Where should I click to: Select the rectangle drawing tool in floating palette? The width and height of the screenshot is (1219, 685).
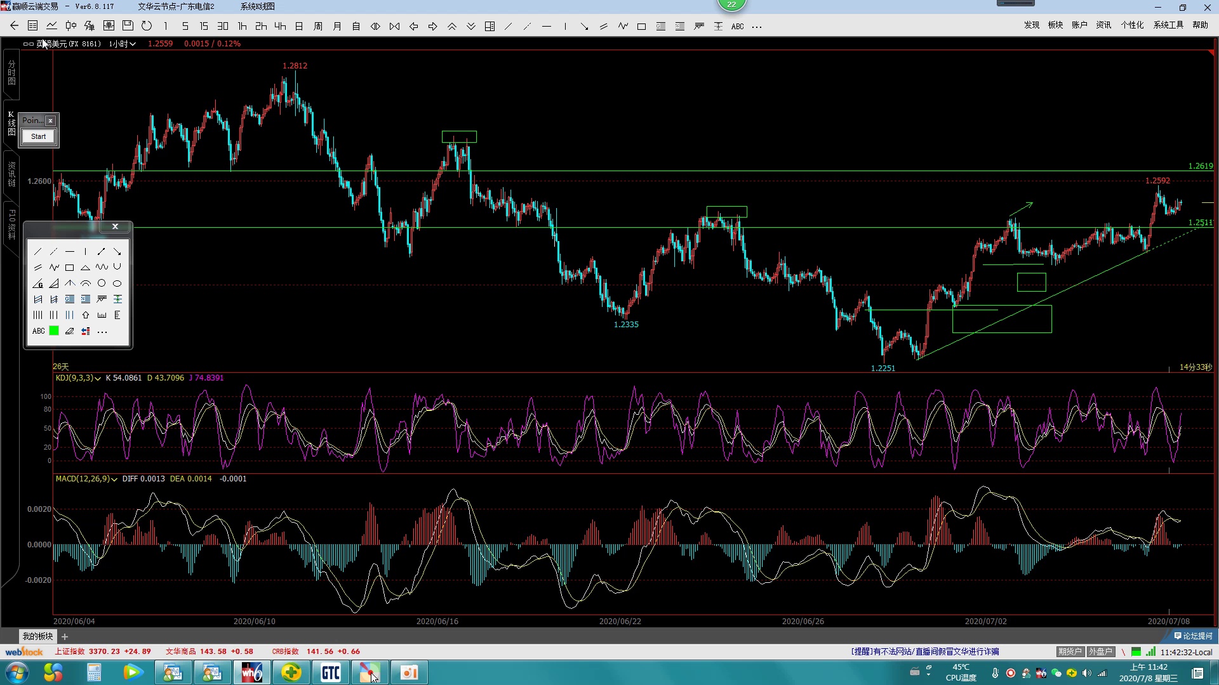pos(70,268)
